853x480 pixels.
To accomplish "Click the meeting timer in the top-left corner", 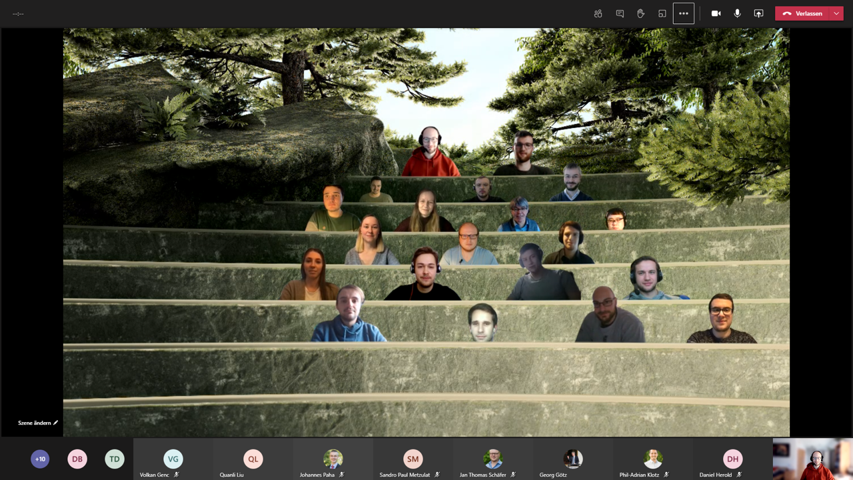I will click(18, 13).
